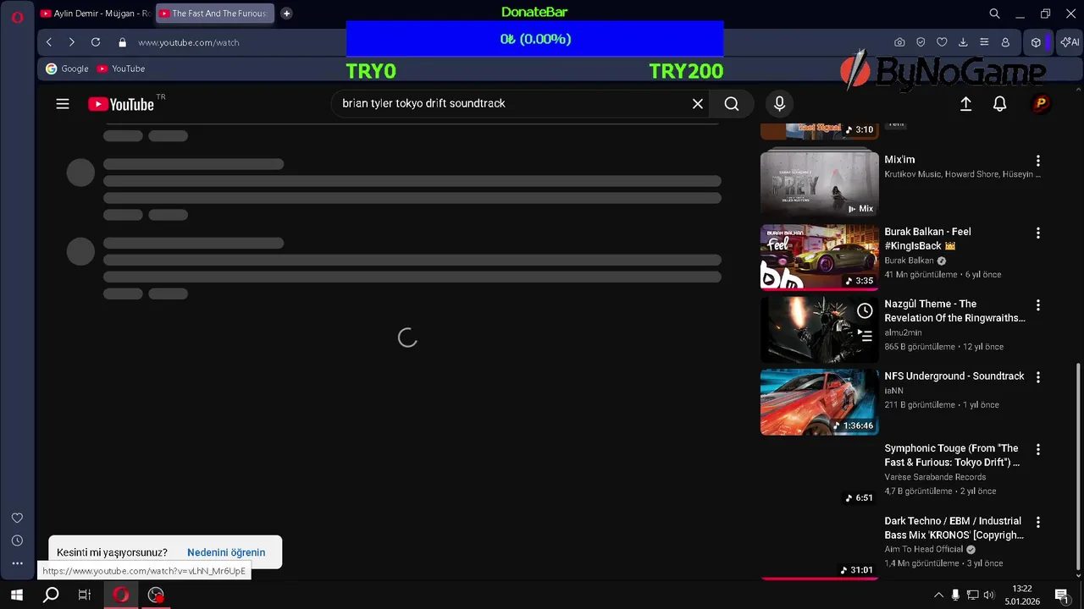
Task: Open the taskbar volume speaker icon
Action: click(989, 595)
